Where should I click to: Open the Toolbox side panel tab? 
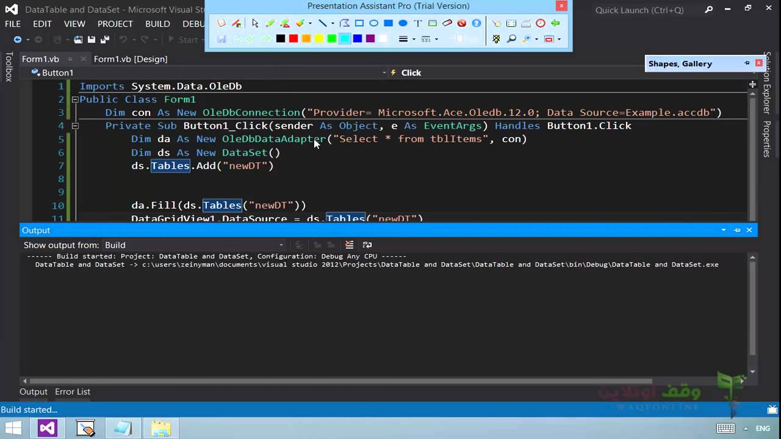tap(9, 67)
